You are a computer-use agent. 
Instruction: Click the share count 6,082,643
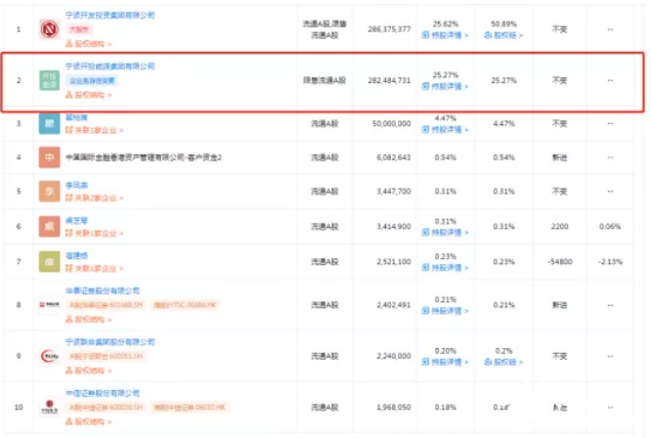[394, 157]
